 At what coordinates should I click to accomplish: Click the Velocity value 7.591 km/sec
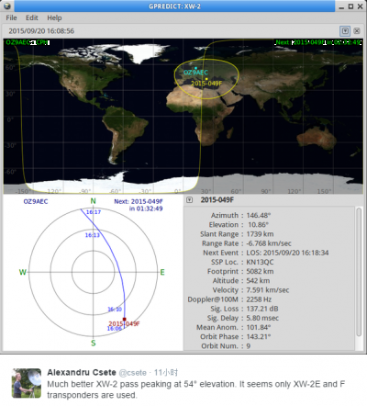point(268,290)
